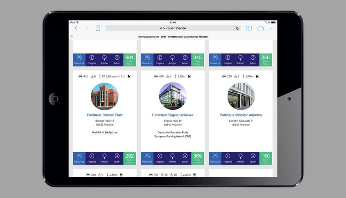Open Entgelte for Parkhaus Münster Arkaden
The width and height of the screenshot is (346, 198).
click(x=228, y=158)
